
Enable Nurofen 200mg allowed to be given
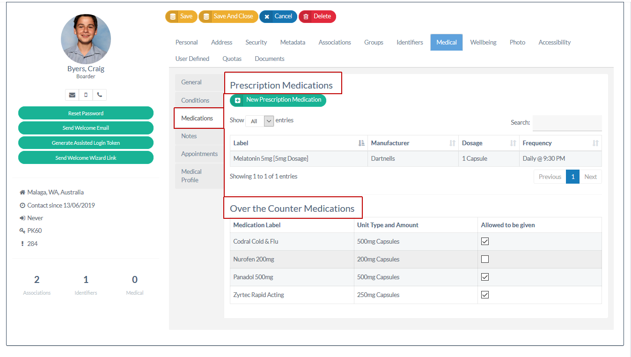click(x=485, y=259)
